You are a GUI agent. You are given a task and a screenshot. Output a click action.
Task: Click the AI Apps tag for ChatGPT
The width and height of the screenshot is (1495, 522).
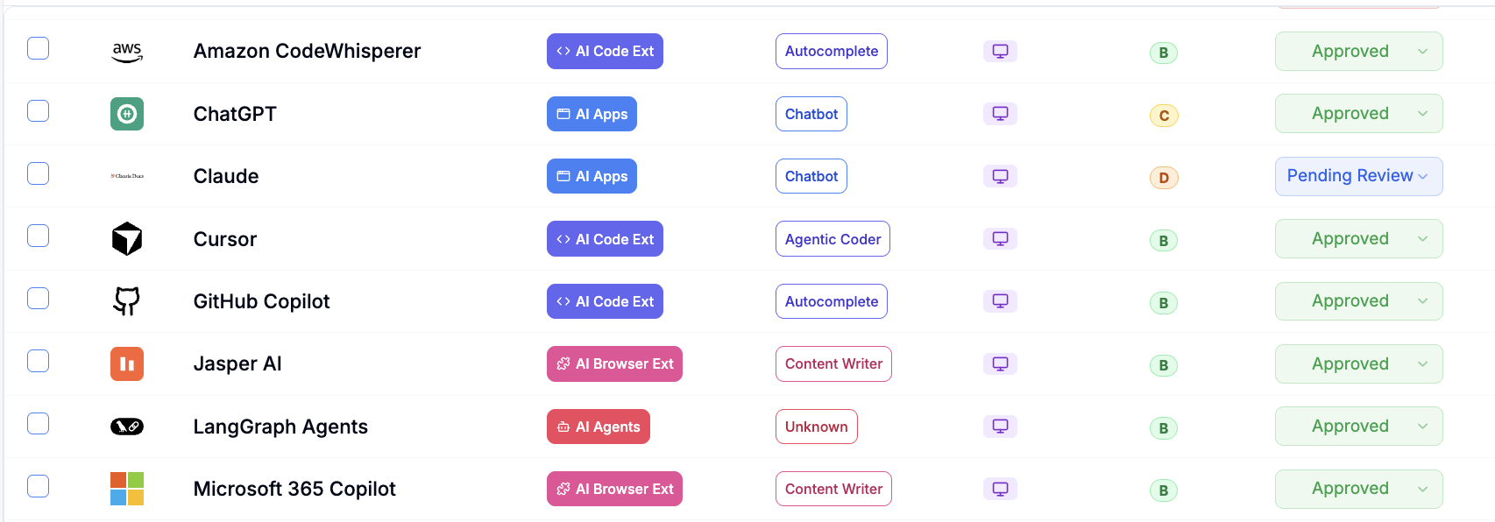point(592,114)
